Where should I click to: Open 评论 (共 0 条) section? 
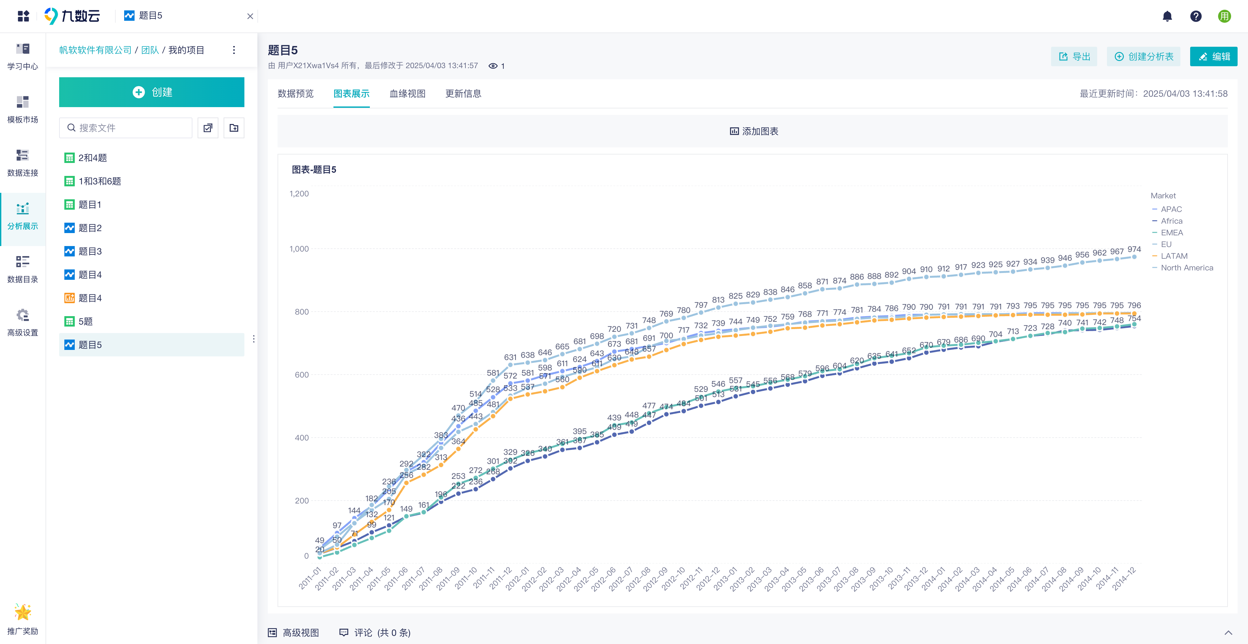[x=375, y=632]
